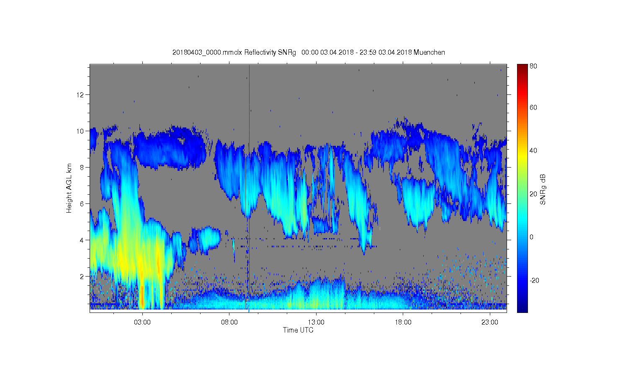This screenshot has height=376, width=628.
Task: Click the height tick label 2
Action: 82,276
